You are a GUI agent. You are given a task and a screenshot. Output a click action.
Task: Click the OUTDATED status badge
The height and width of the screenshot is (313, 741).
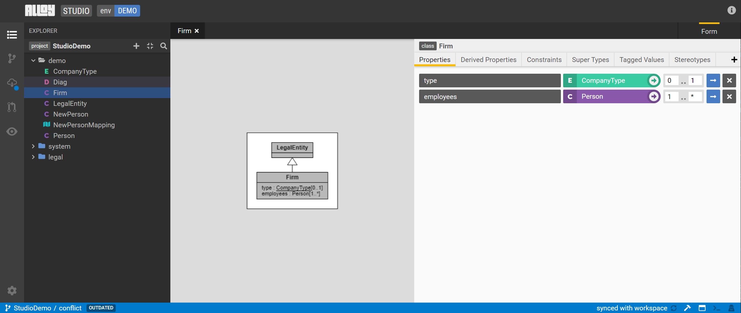101,308
